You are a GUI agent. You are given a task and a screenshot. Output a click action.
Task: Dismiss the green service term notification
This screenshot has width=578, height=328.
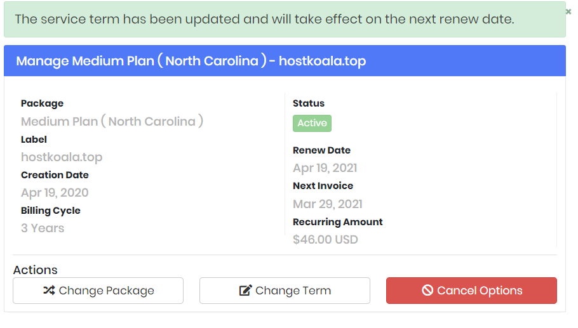click(568, 12)
